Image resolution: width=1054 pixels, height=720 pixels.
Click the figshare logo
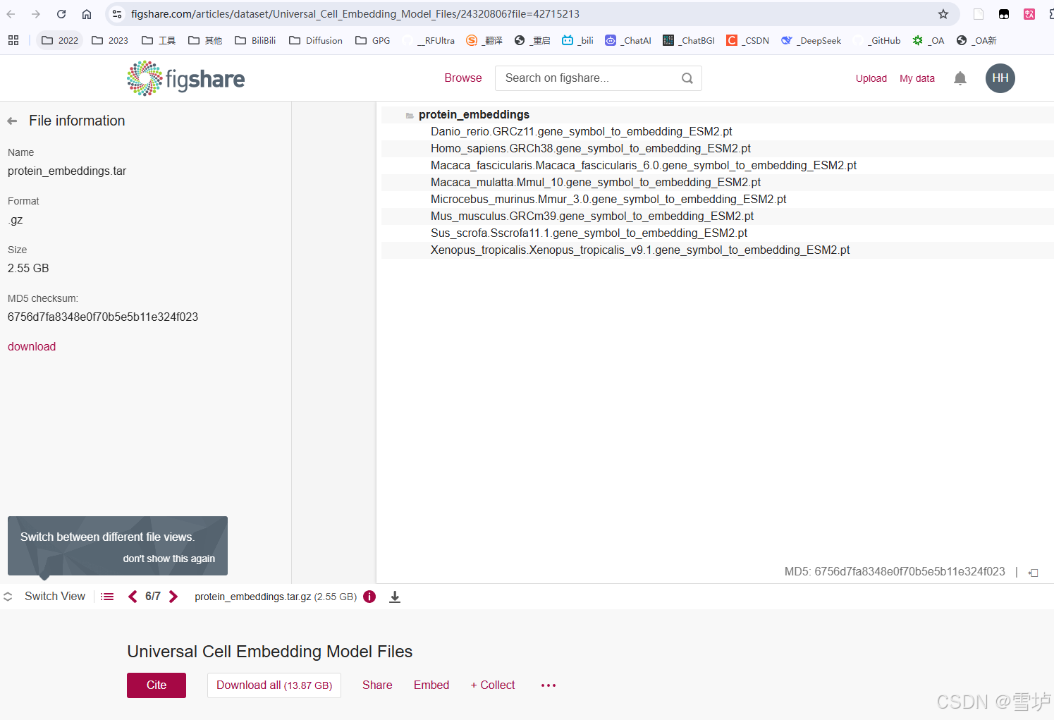tap(186, 78)
